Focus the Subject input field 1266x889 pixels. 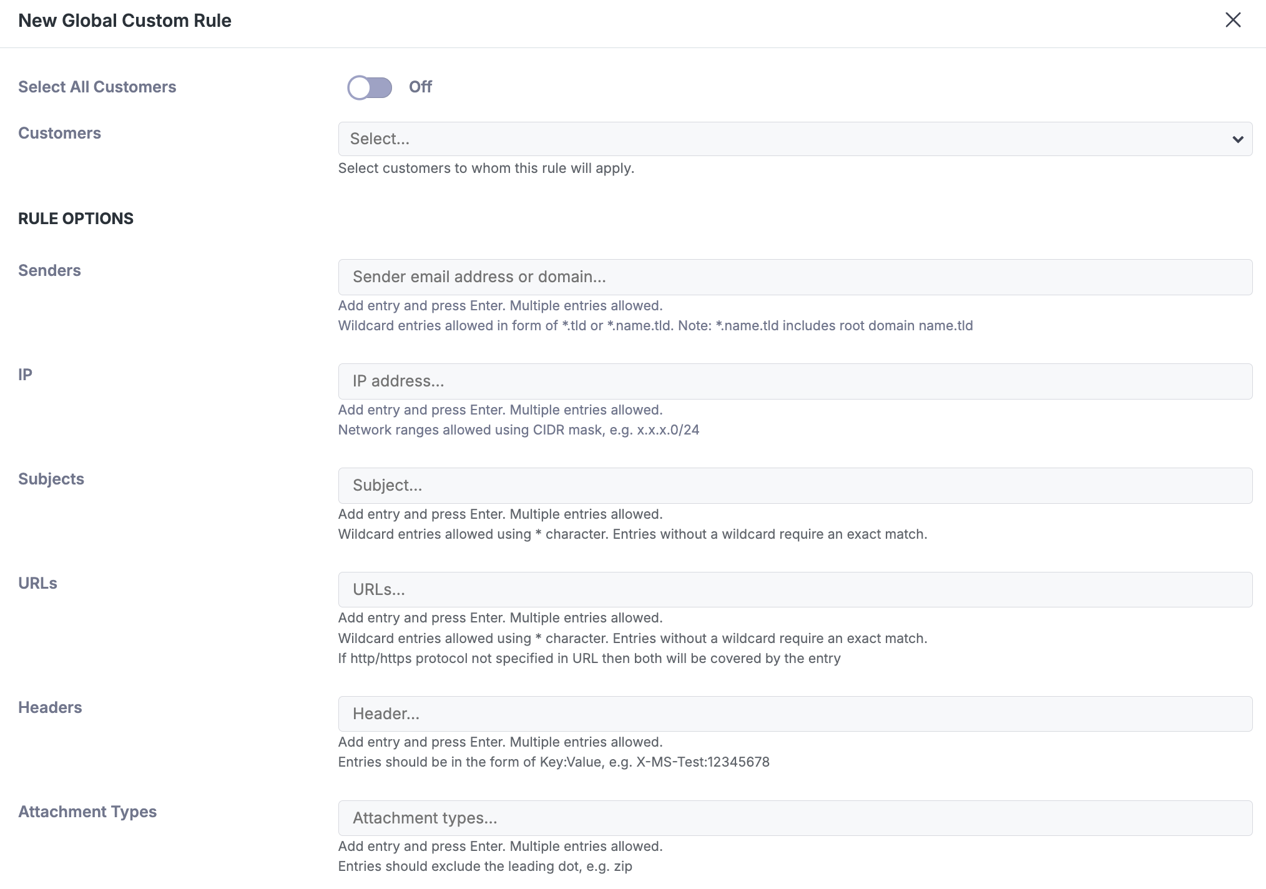point(794,486)
